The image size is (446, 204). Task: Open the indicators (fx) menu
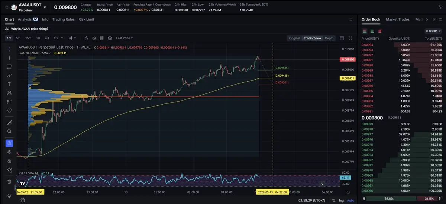(x=86, y=38)
